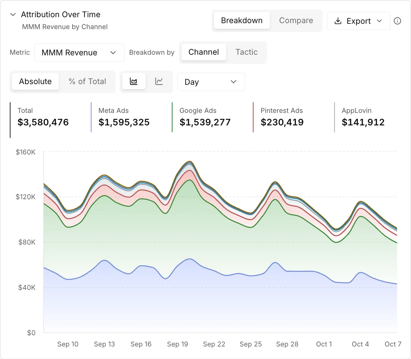
Task: Select % of Total mode
Action: click(x=87, y=81)
